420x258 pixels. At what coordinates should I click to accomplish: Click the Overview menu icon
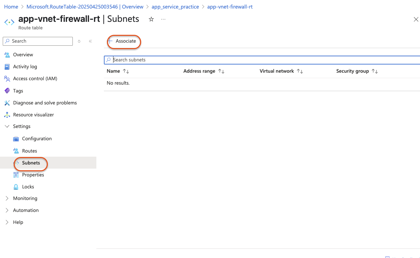click(7, 55)
